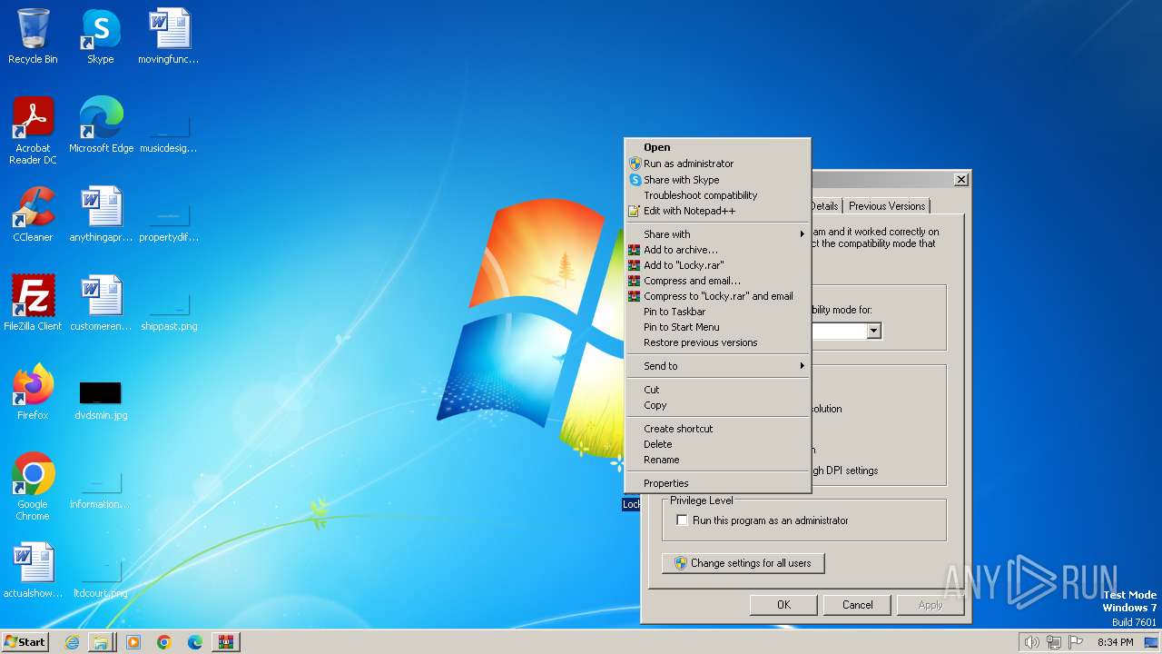Open Firefox desktop shortcut
The height and width of the screenshot is (654, 1162).
coord(33,392)
